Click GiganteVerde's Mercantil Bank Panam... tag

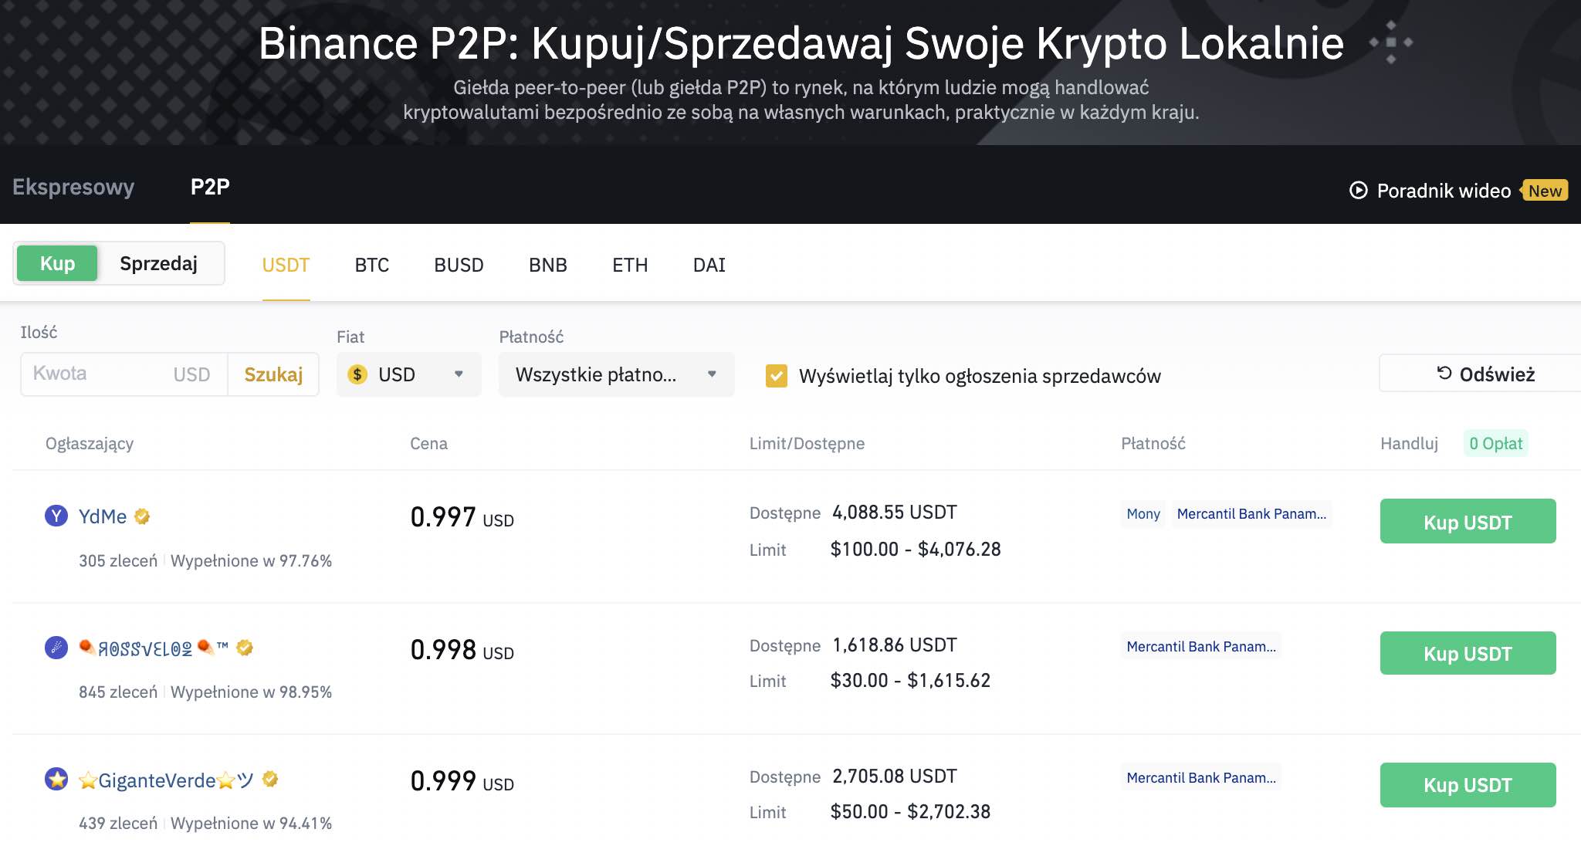1201,777
